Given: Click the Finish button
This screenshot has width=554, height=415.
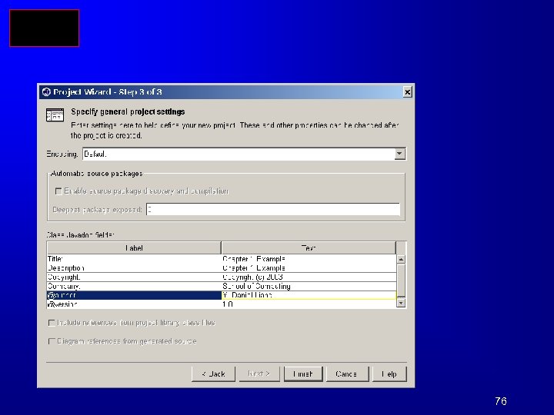Looking at the screenshot, I should pos(303,374).
